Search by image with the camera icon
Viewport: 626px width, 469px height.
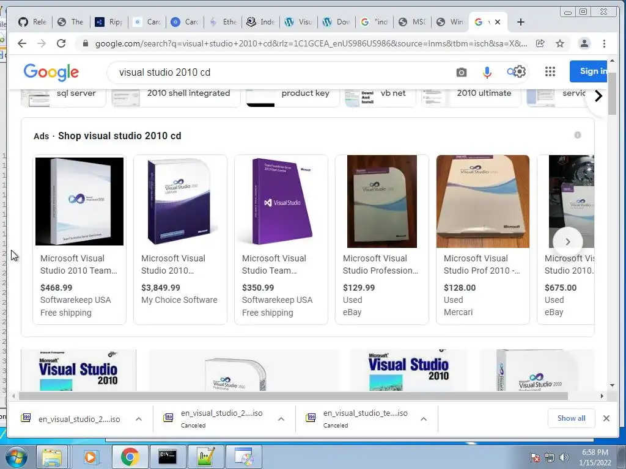[462, 72]
